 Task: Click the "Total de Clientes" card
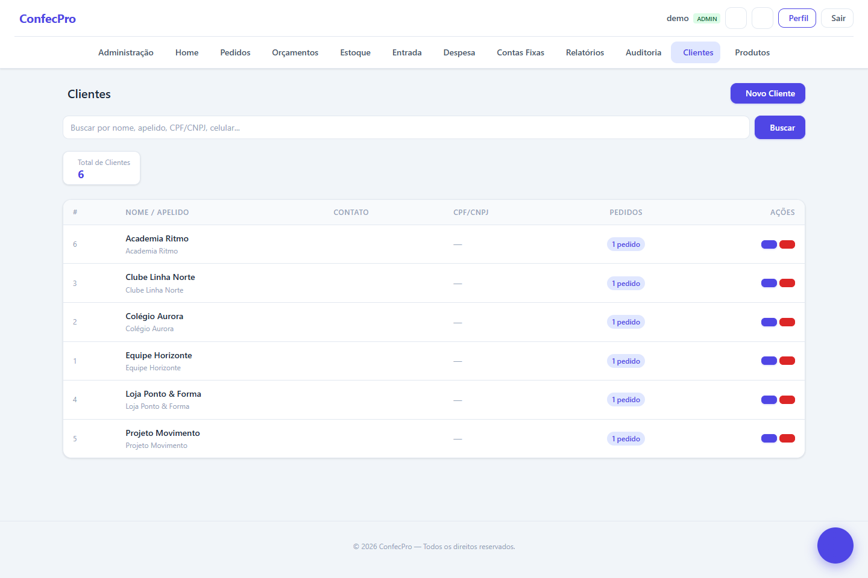(x=102, y=168)
